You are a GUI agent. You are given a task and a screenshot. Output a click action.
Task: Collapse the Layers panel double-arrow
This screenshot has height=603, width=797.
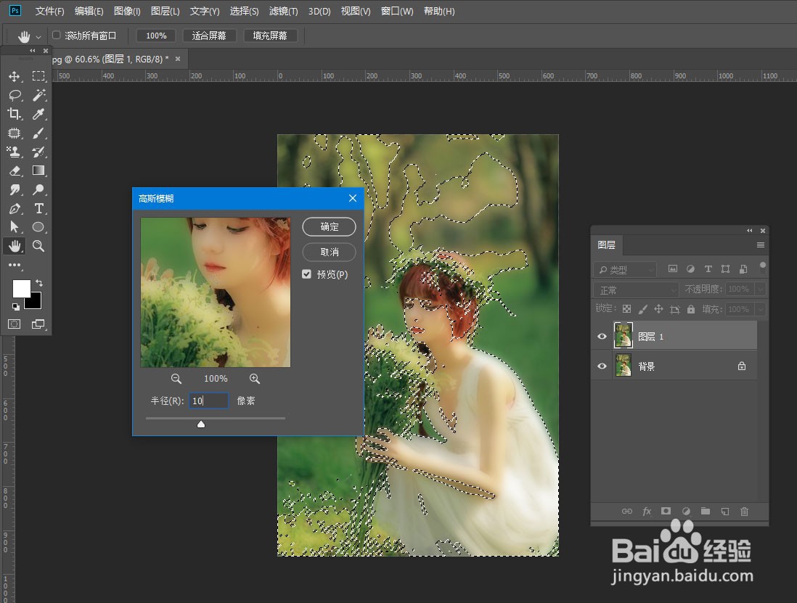pyautogui.click(x=749, y=231)
